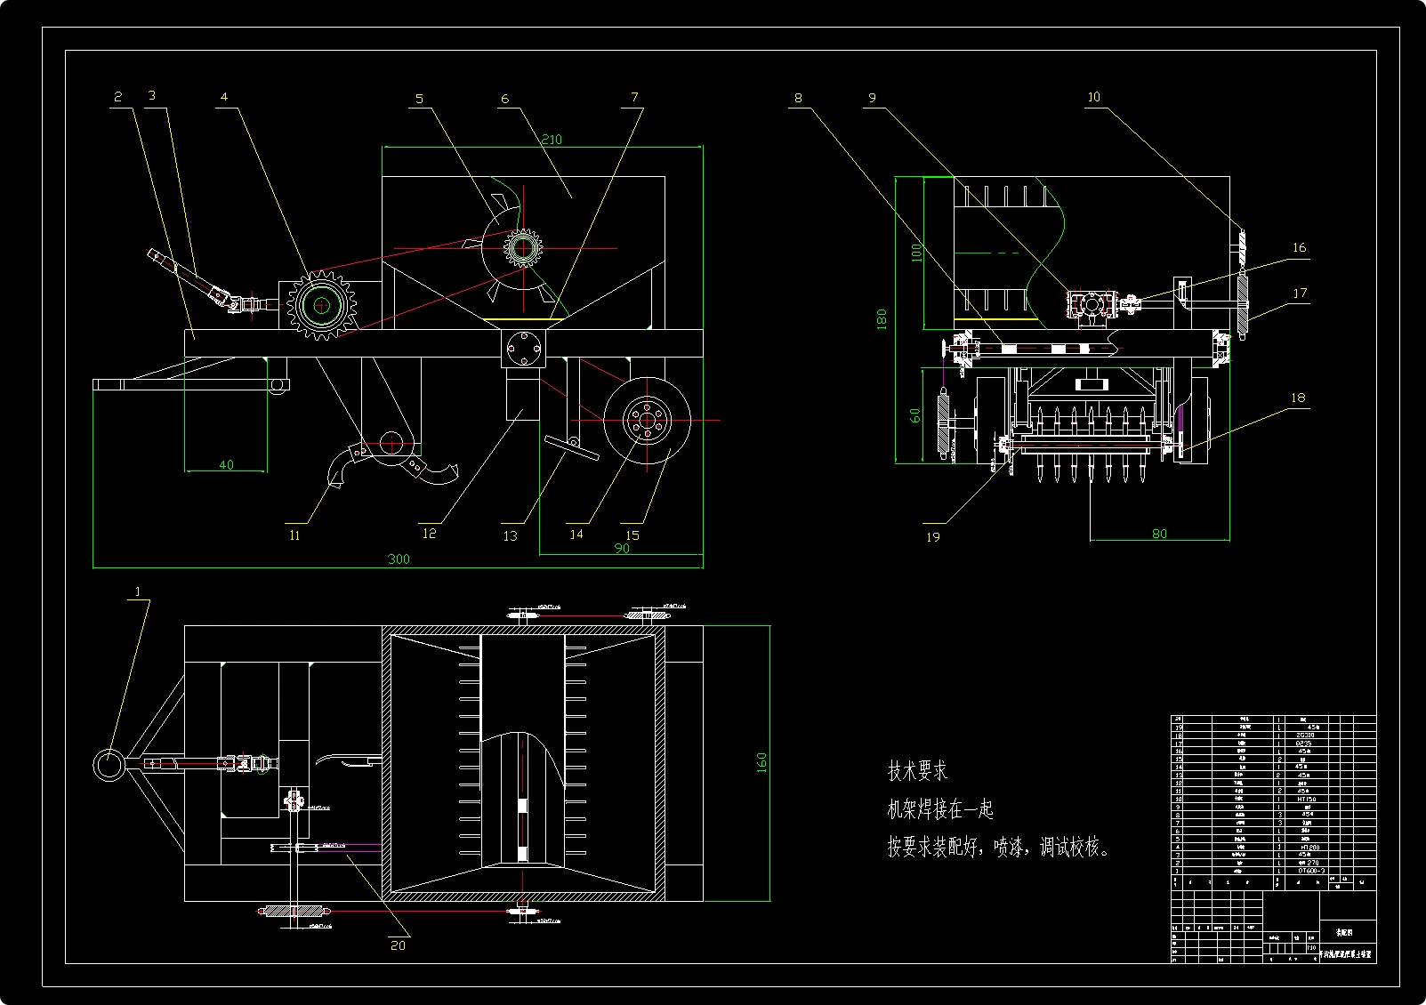Click part callout number 16 in the rear view

pos(1299,247)
